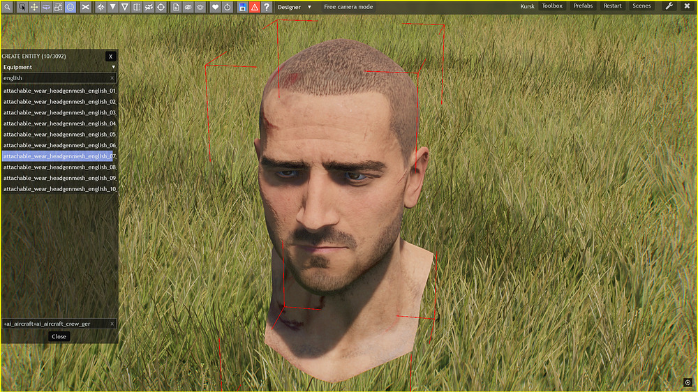Screen dimensions: 698x392
Task: Open the Prefabs menu
Action: (x=583, y=6)
